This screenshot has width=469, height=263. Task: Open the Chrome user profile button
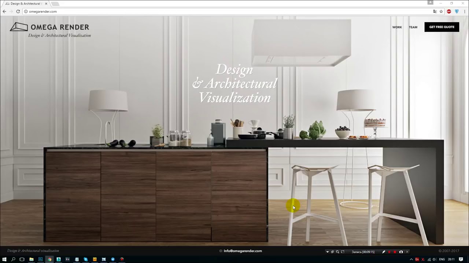[430, 3]
